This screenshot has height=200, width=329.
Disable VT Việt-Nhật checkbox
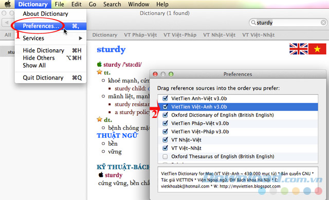[x=166, y=148]
